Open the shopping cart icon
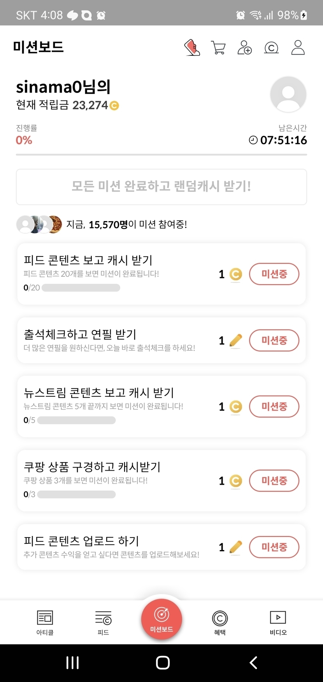323x682 pixels. [218, 47]
